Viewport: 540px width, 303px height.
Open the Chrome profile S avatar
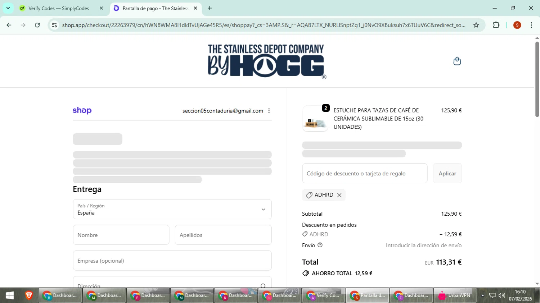tap(517, 25)
